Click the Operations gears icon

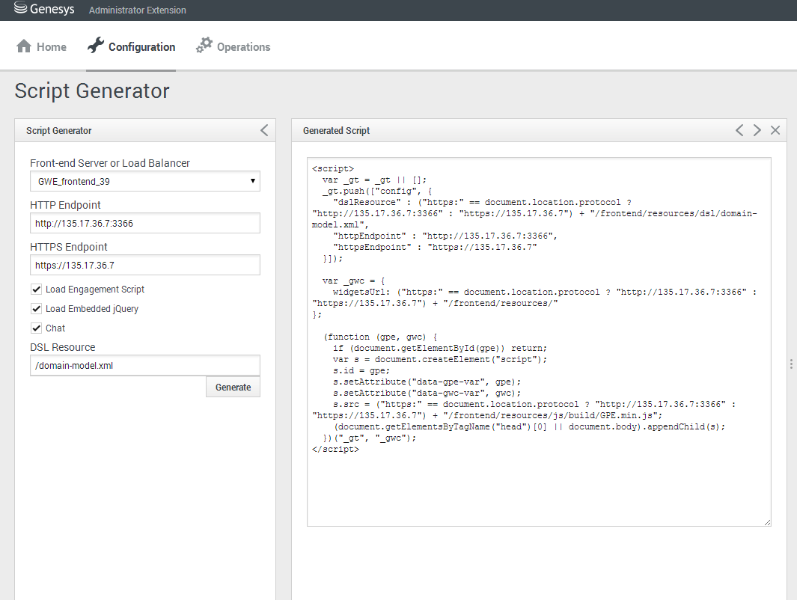[204, 46]
